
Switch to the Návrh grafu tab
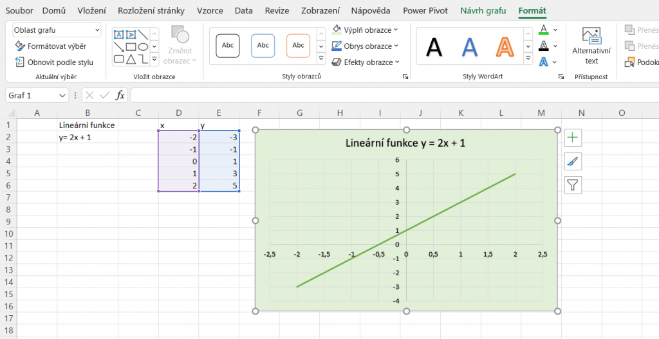[x=483, y=10]
